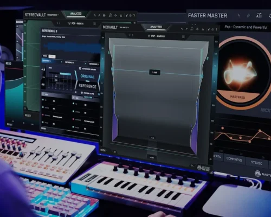Click the warning triangle icon in MixVault
Image resolution: width=271 pixels, height=217 pixels.
[203, 29]
